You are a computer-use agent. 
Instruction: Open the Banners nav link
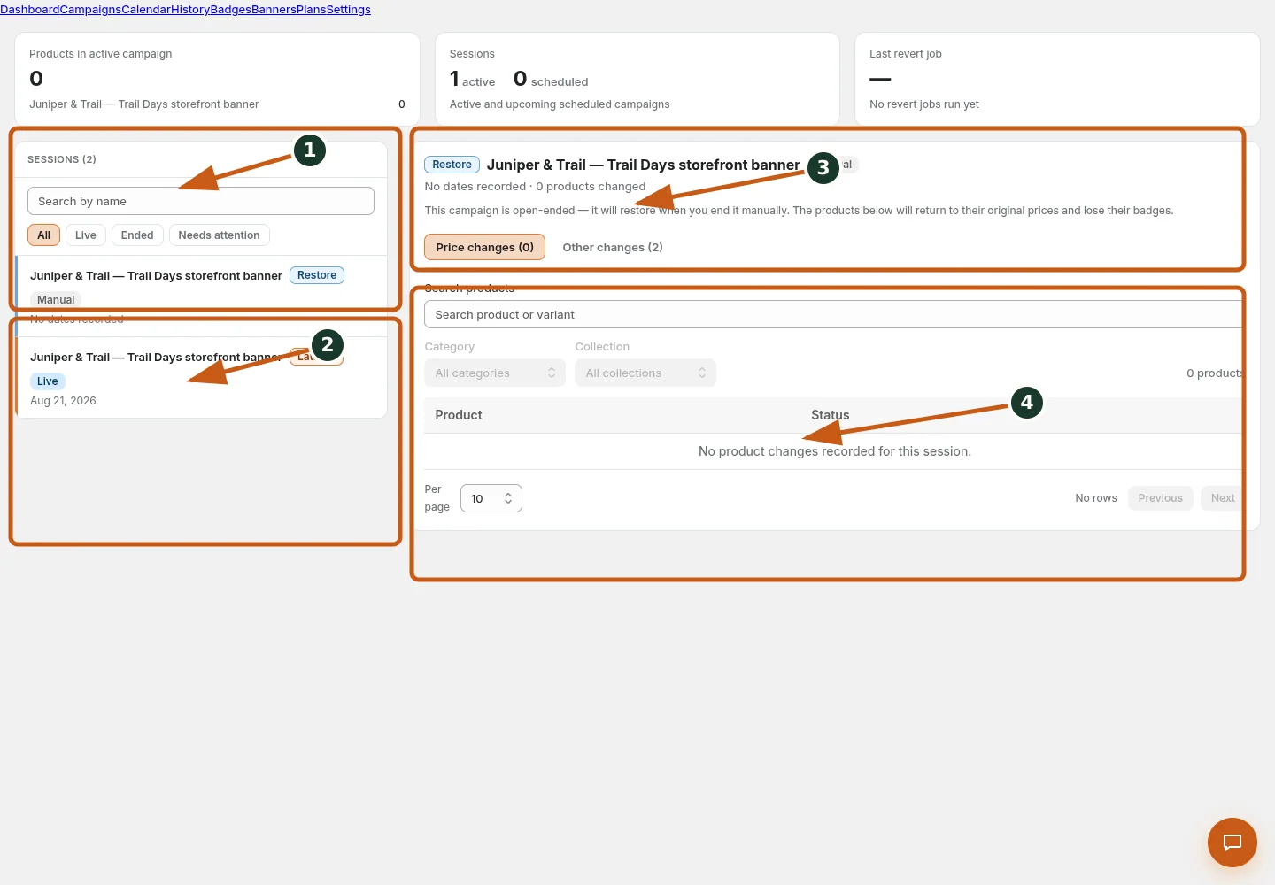[x=274, y=10]
